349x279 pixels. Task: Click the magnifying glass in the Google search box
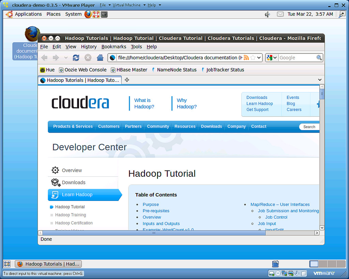319,57
